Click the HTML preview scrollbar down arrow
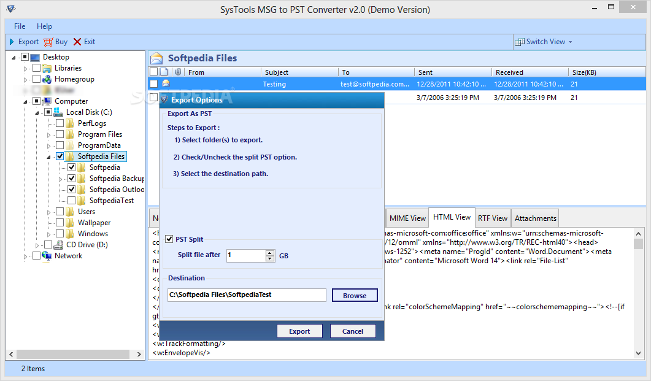 638,353
